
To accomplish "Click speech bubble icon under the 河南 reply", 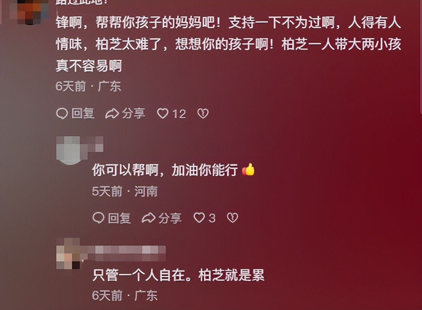I will click(x=99, y=218).
